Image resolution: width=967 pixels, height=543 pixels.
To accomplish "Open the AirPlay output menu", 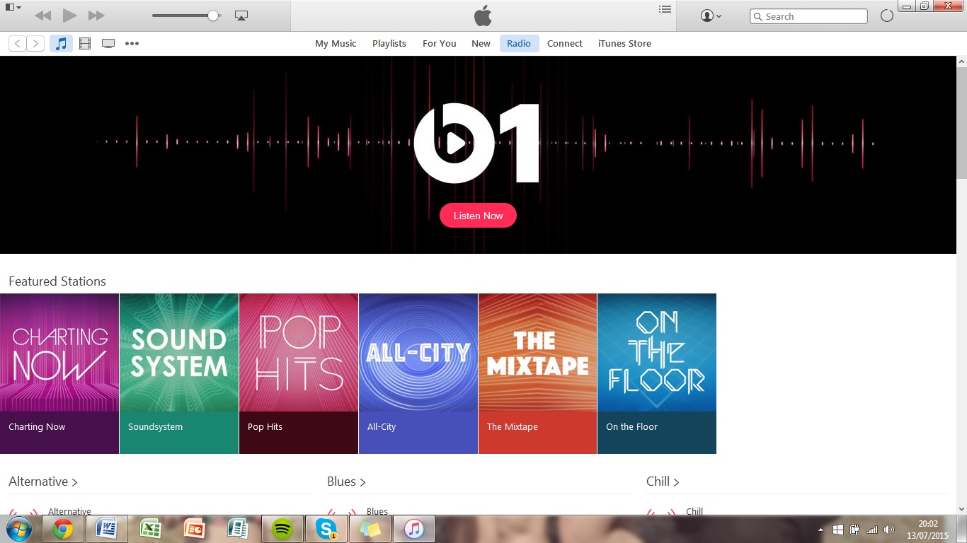I will [241, 16].
